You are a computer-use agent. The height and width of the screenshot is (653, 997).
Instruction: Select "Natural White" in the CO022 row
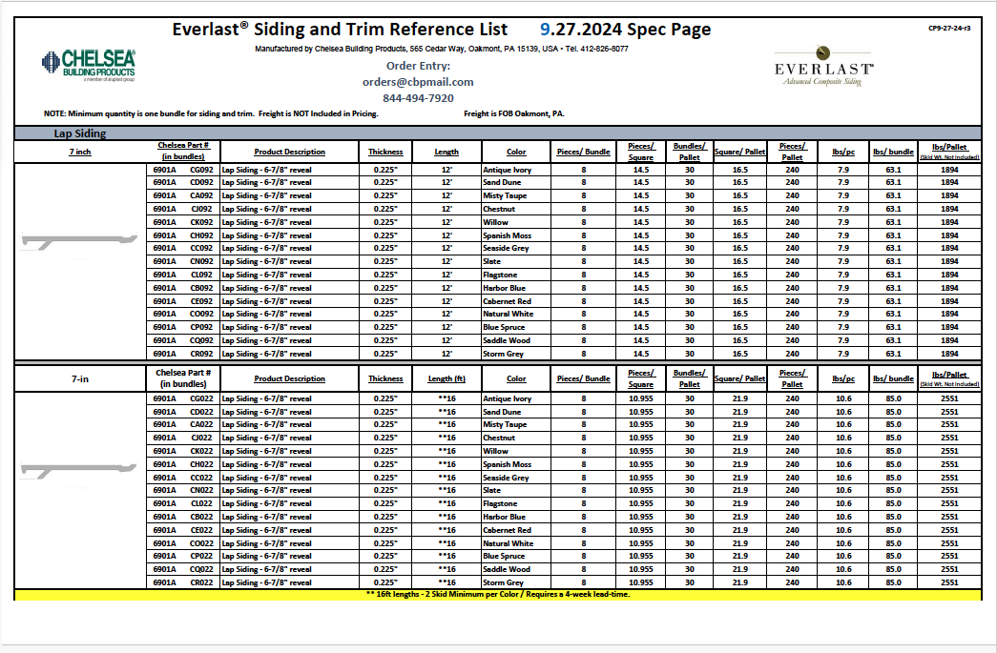[508, 543]
